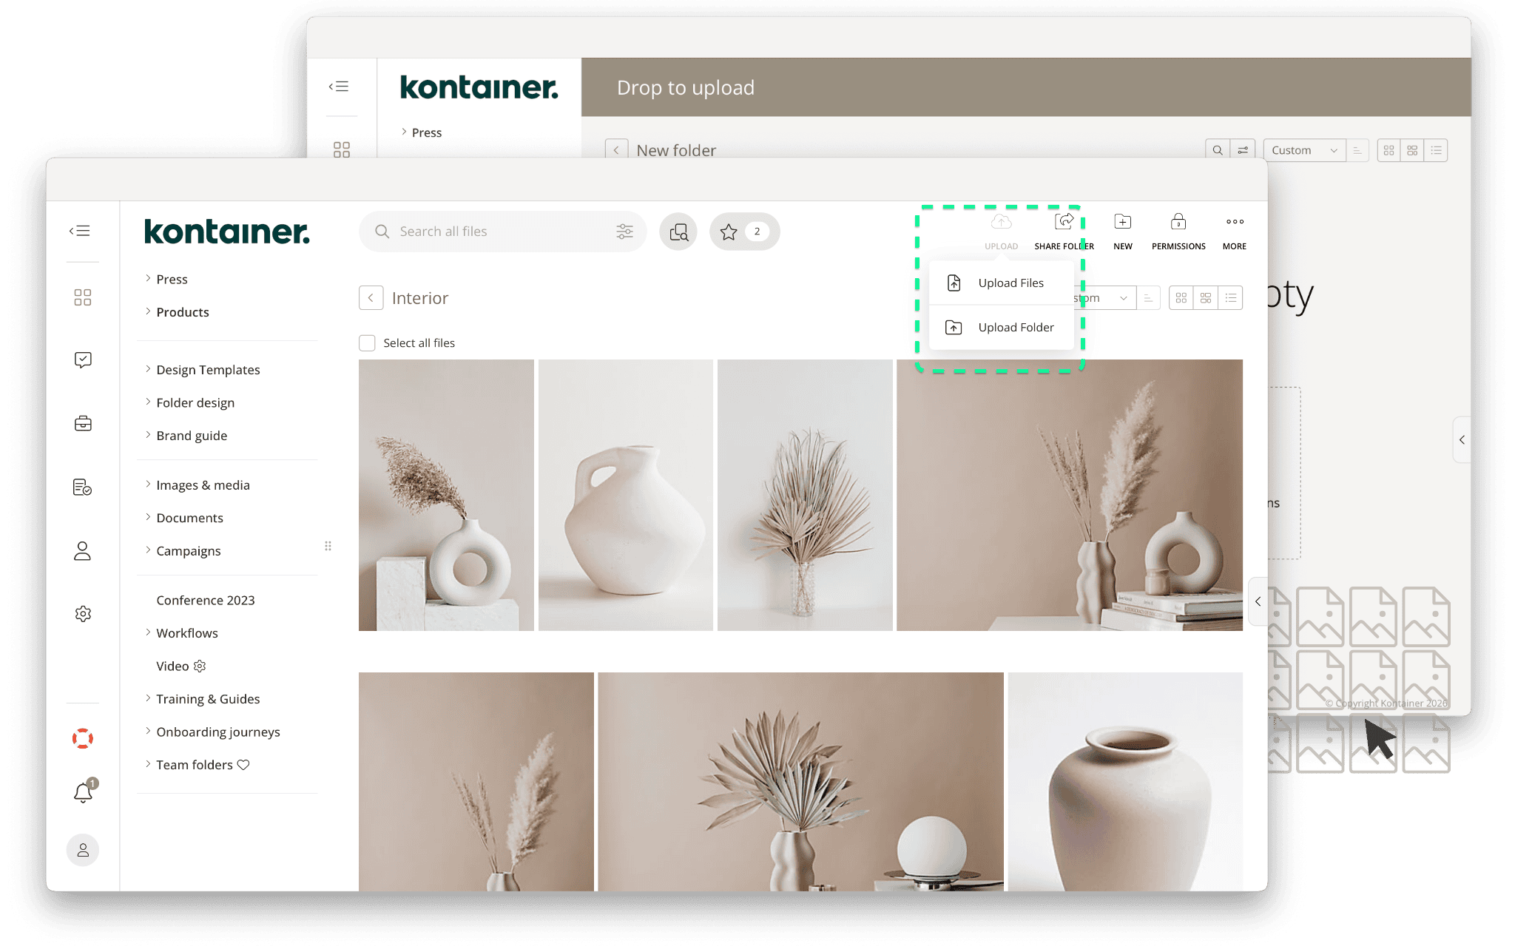Screen dimensions: 1515x952
Task: Click the dashboard grid icon in left sidebar
Action: click(x=83, y=297)
